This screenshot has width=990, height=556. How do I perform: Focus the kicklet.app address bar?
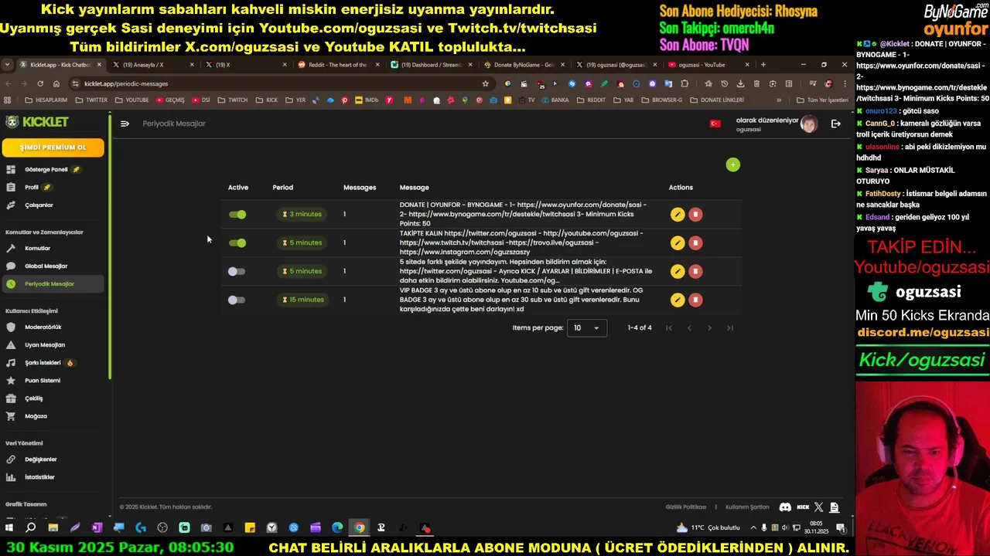[x=278, y=83]
